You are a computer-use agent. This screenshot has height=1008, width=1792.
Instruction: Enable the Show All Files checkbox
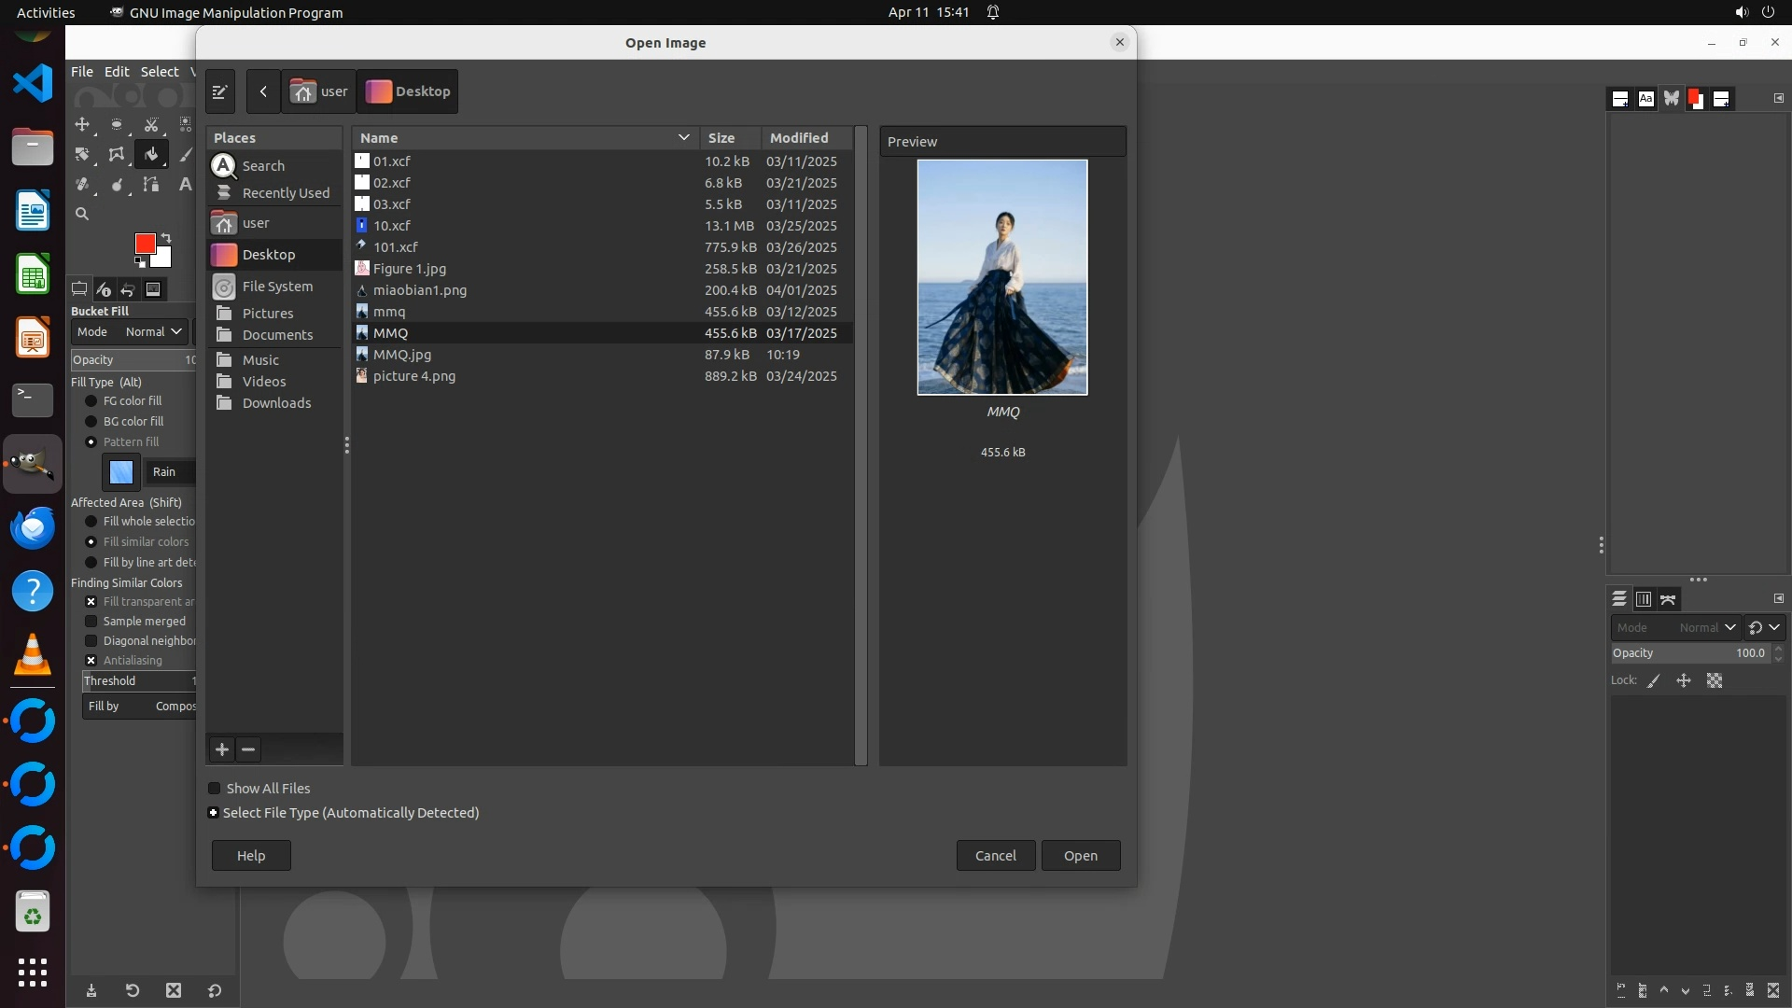(214, 789)
